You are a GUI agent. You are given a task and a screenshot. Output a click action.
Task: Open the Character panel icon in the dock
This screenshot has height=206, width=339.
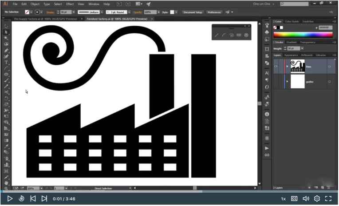(267, 73)
